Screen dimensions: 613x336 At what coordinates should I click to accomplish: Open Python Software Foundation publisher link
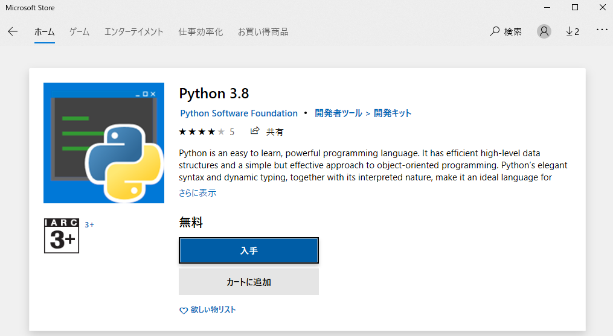[x=239, y=113]
